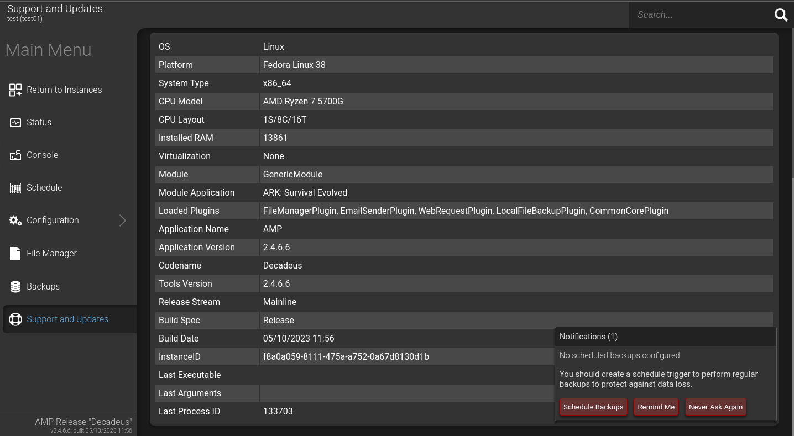The width and height of the screenshot is (794, 436).
Task: Click the Status monitor icon
Action: point(15,123)
